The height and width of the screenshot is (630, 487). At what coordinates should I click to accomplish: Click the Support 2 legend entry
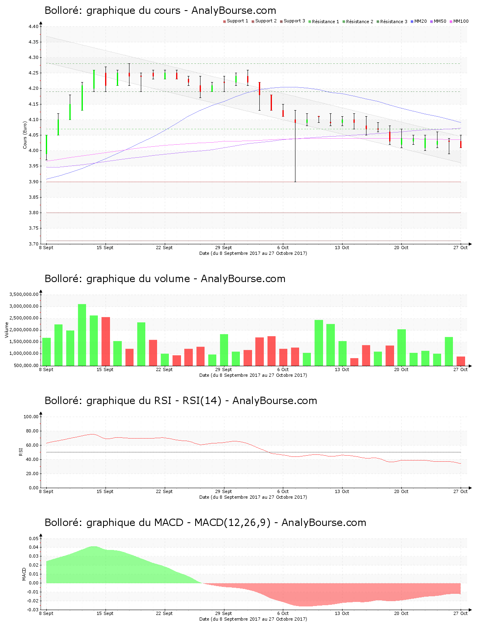coord(264,21)
